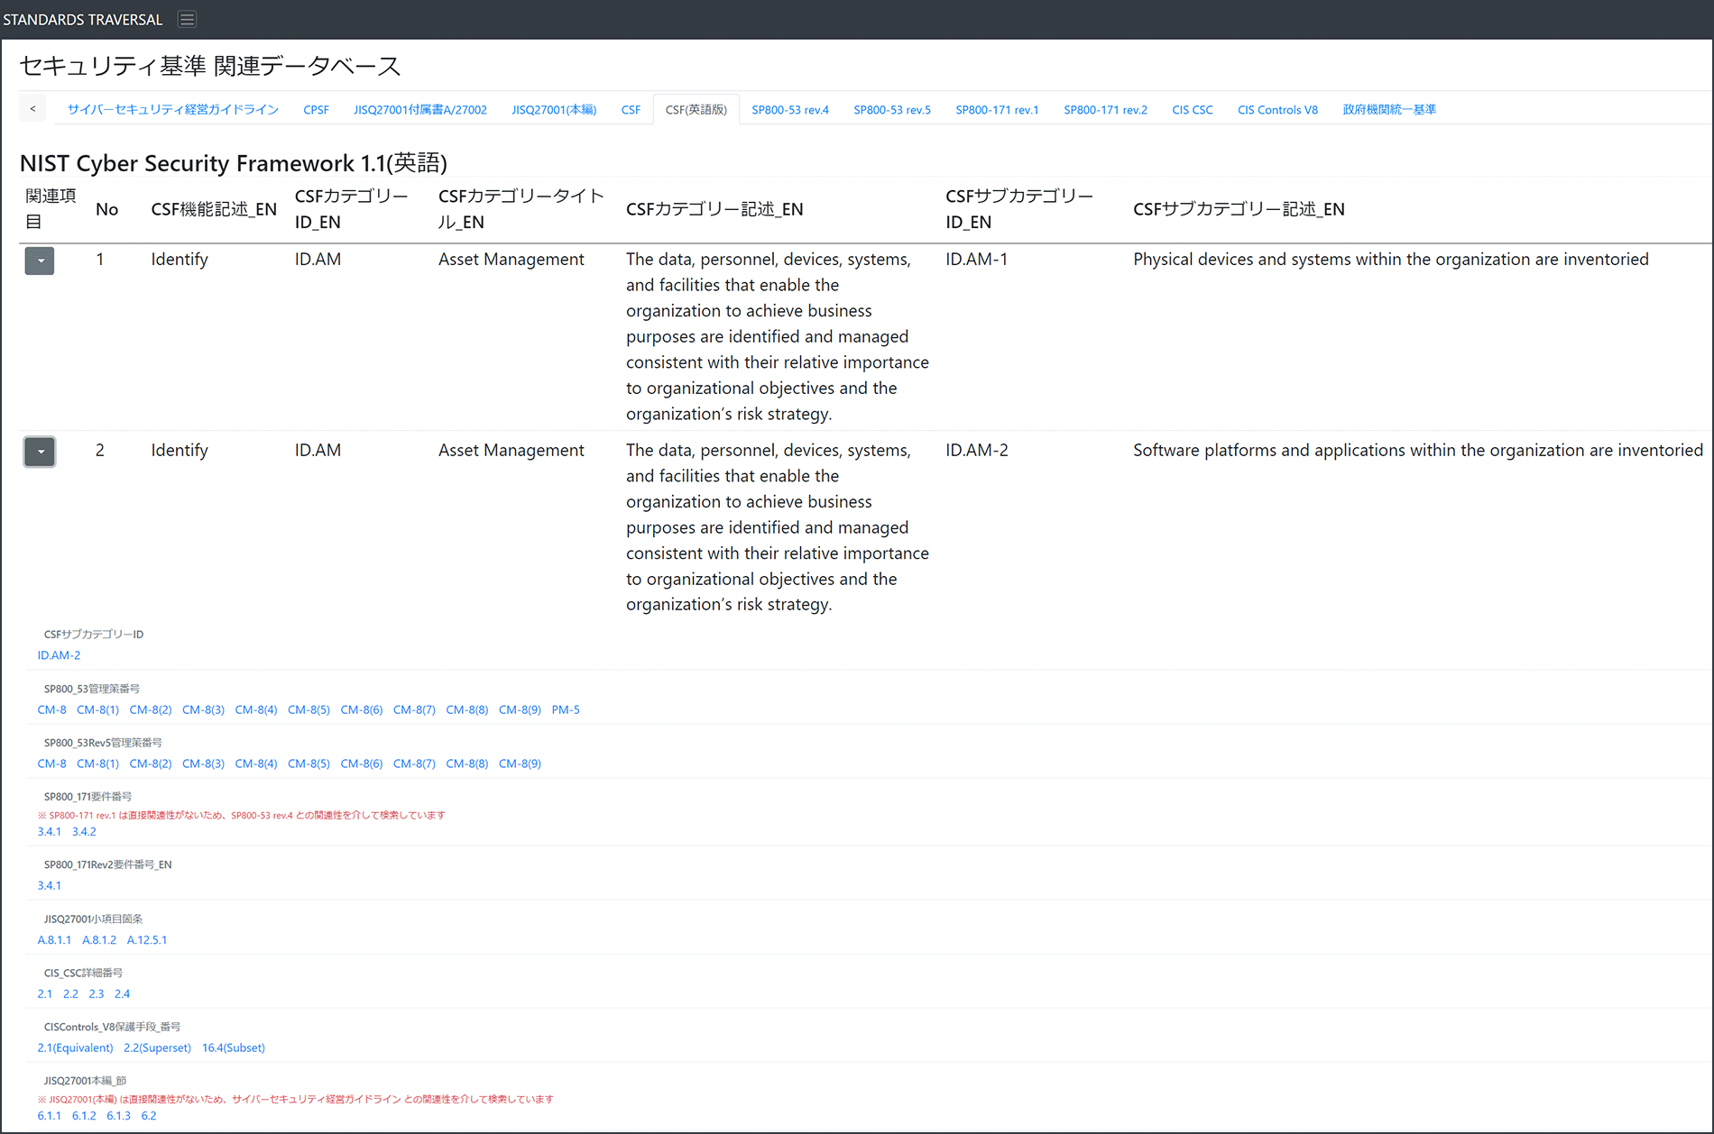Click the A.12.5.1 JISQ27001 link
This screenshot has height=1134, width=1714.
147,939
